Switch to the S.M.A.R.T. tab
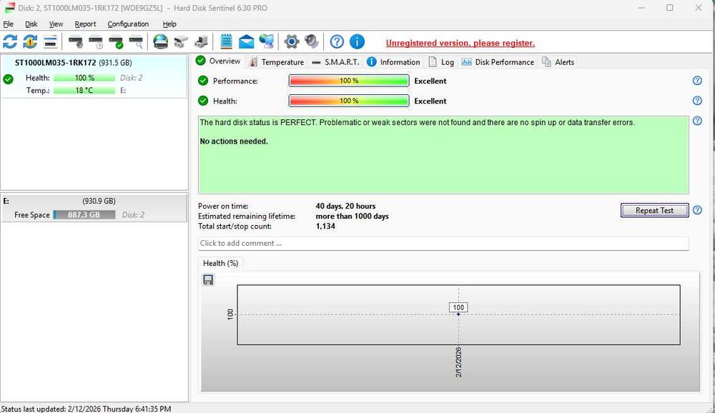This screenshot has height=413, width=715. (x=335, y=62)
